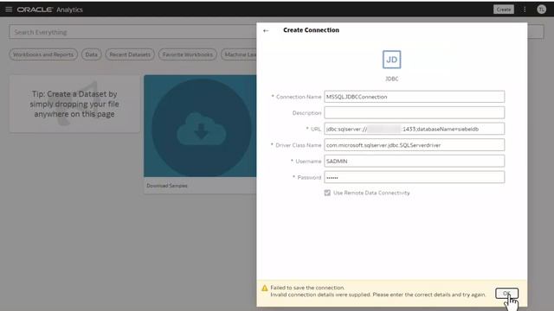
Task: Click the Username field
Action: tap(414, 162)
